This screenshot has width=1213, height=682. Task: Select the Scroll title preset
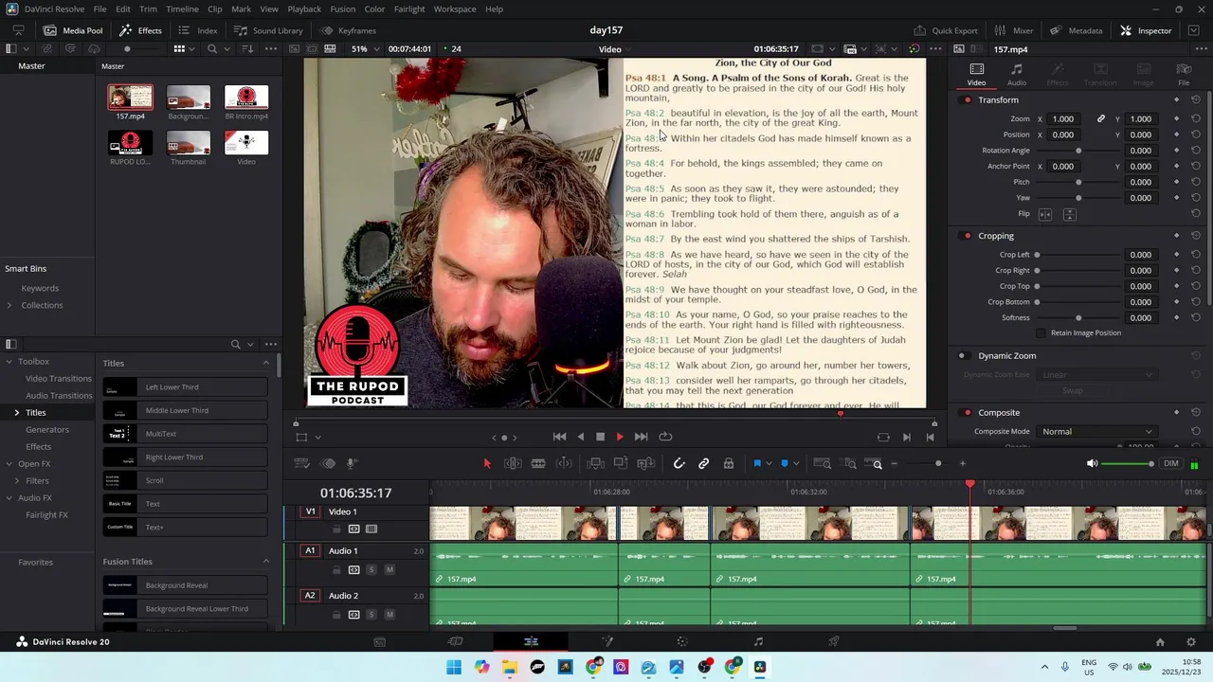point(186,480)
